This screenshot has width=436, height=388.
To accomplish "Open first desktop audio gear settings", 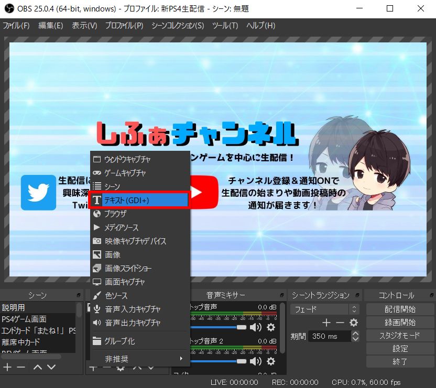I will coord(271,327).
